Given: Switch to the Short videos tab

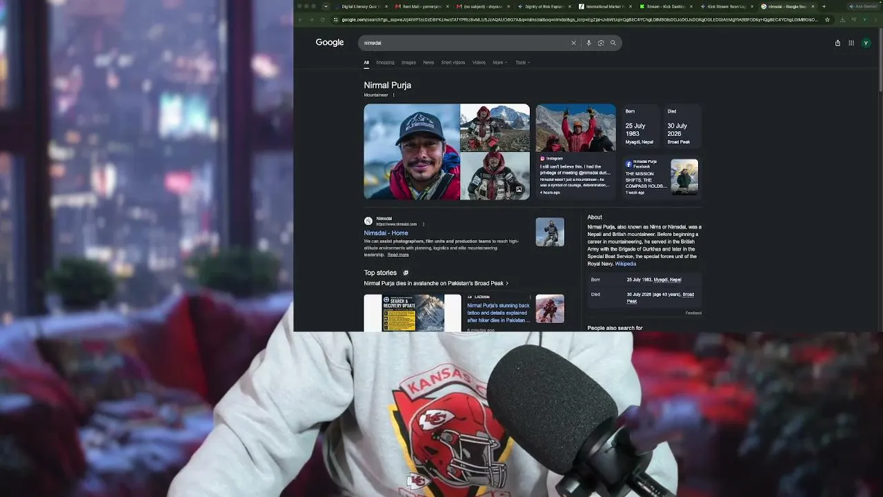Looking at the screenshot, I should (453, 62).
